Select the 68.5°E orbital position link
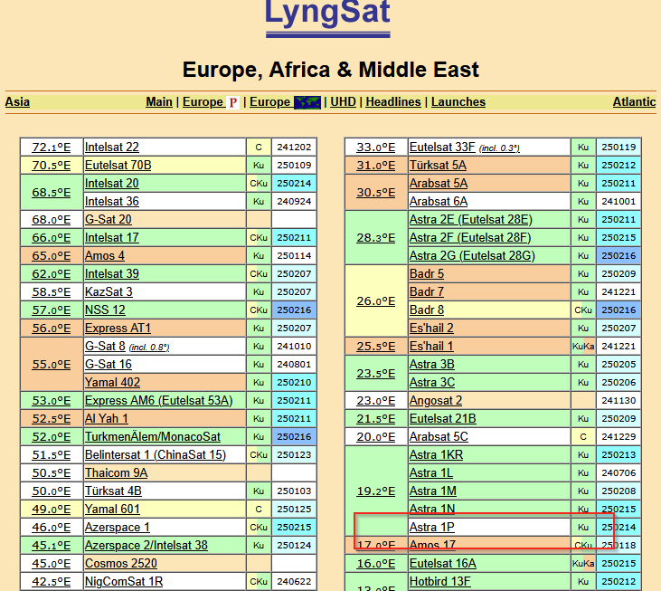Viewport: 661px width, 591px height. click(52, 193)
